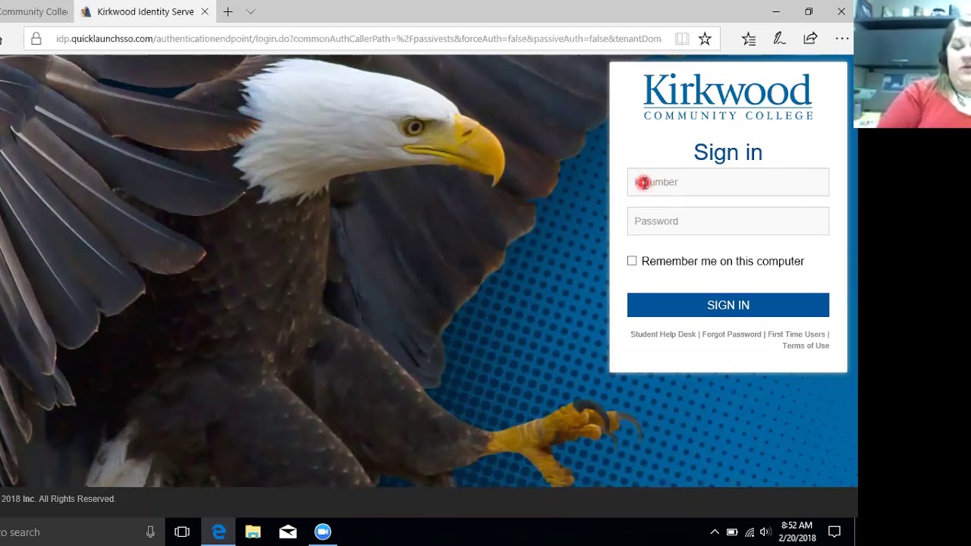Open the Mail app on taskbar
Screen dimensions: 971x546
(288, 532)
